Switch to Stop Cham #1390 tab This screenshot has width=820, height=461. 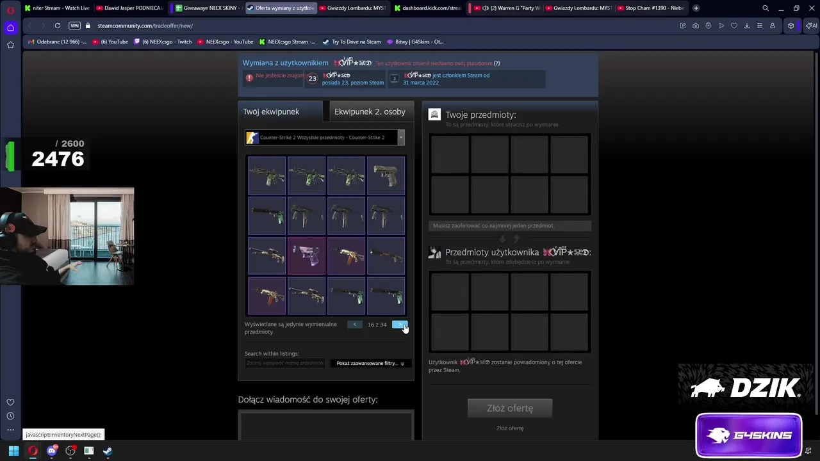(650, 8)
